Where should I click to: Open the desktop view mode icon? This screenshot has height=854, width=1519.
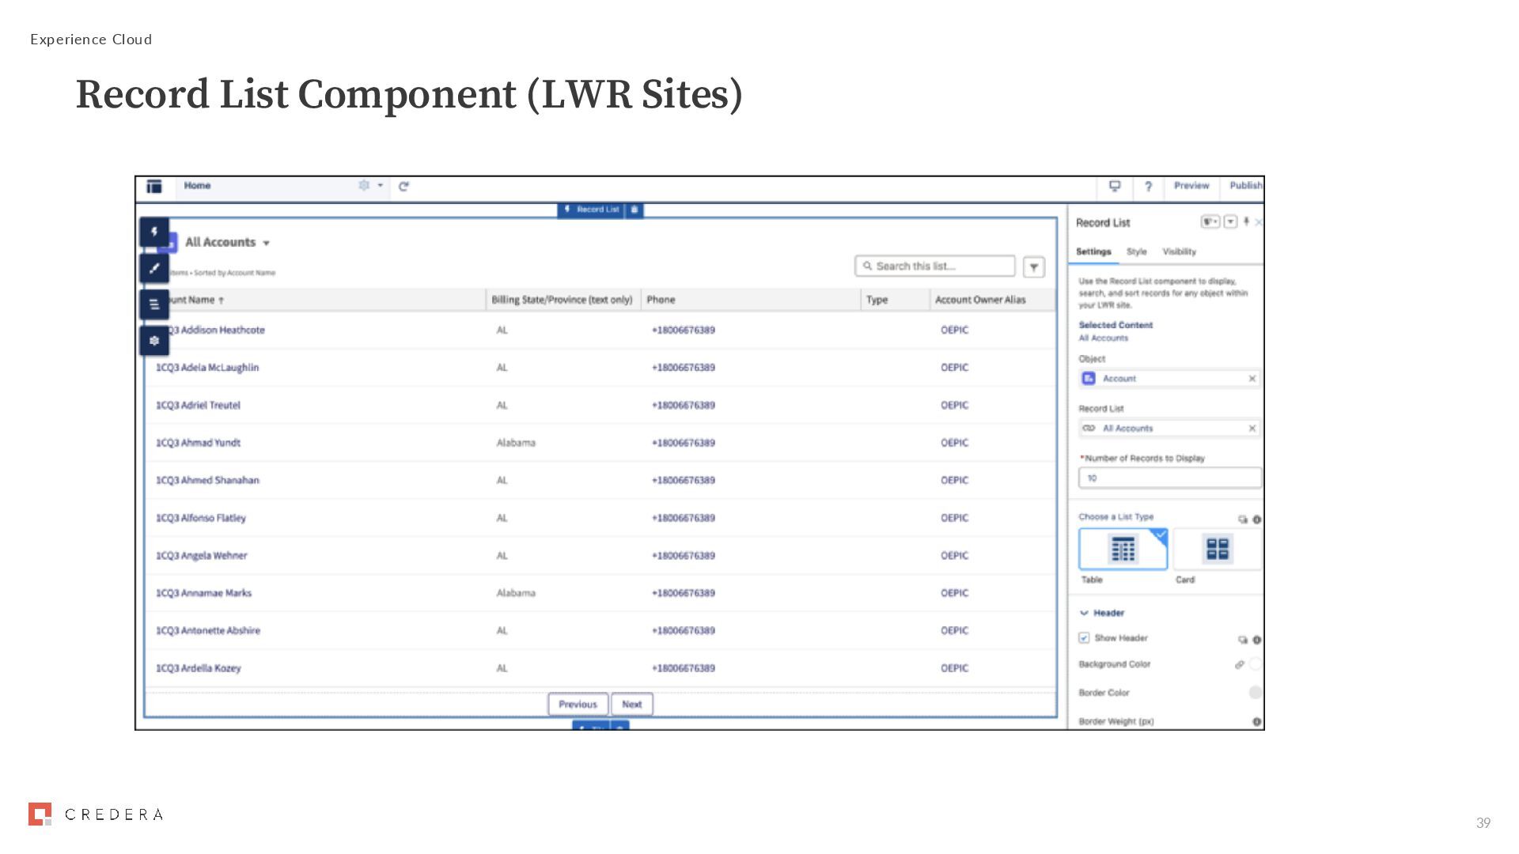pyautogui.click(x=1115, y=187)
